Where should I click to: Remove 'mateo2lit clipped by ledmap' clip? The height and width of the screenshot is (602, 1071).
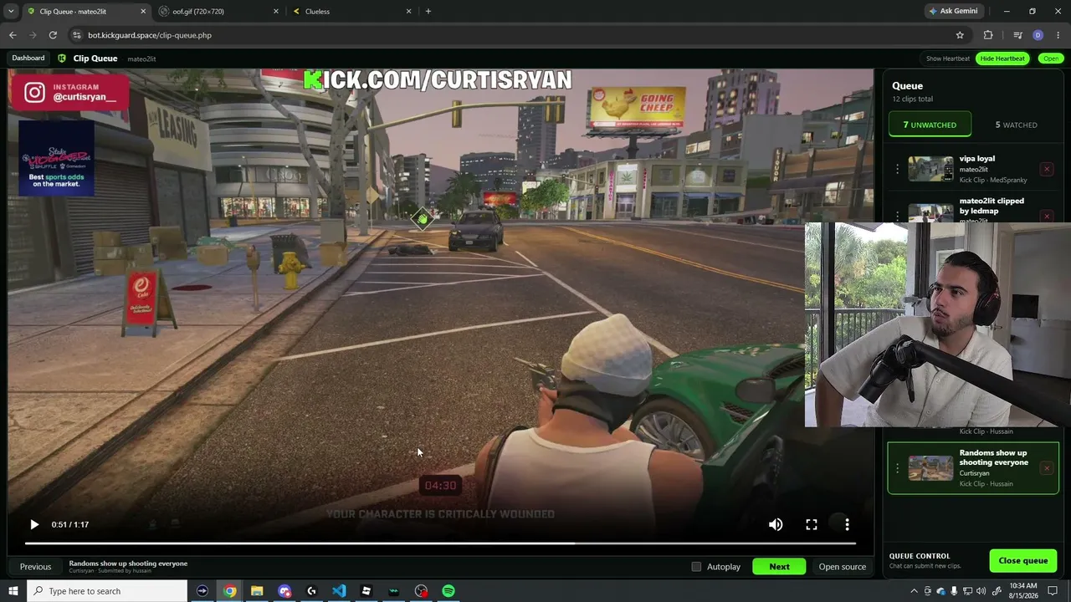[1046, 216]
